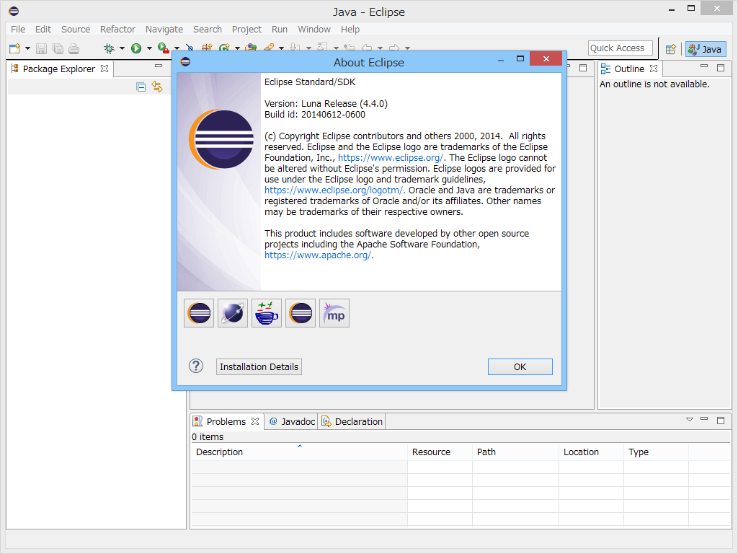Open the New wizard icon

pyautogui.click(x=14, y=48)
